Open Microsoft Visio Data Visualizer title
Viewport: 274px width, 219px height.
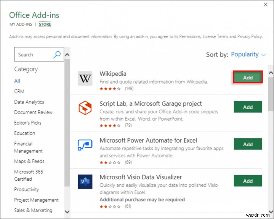[x=141, y=177]
